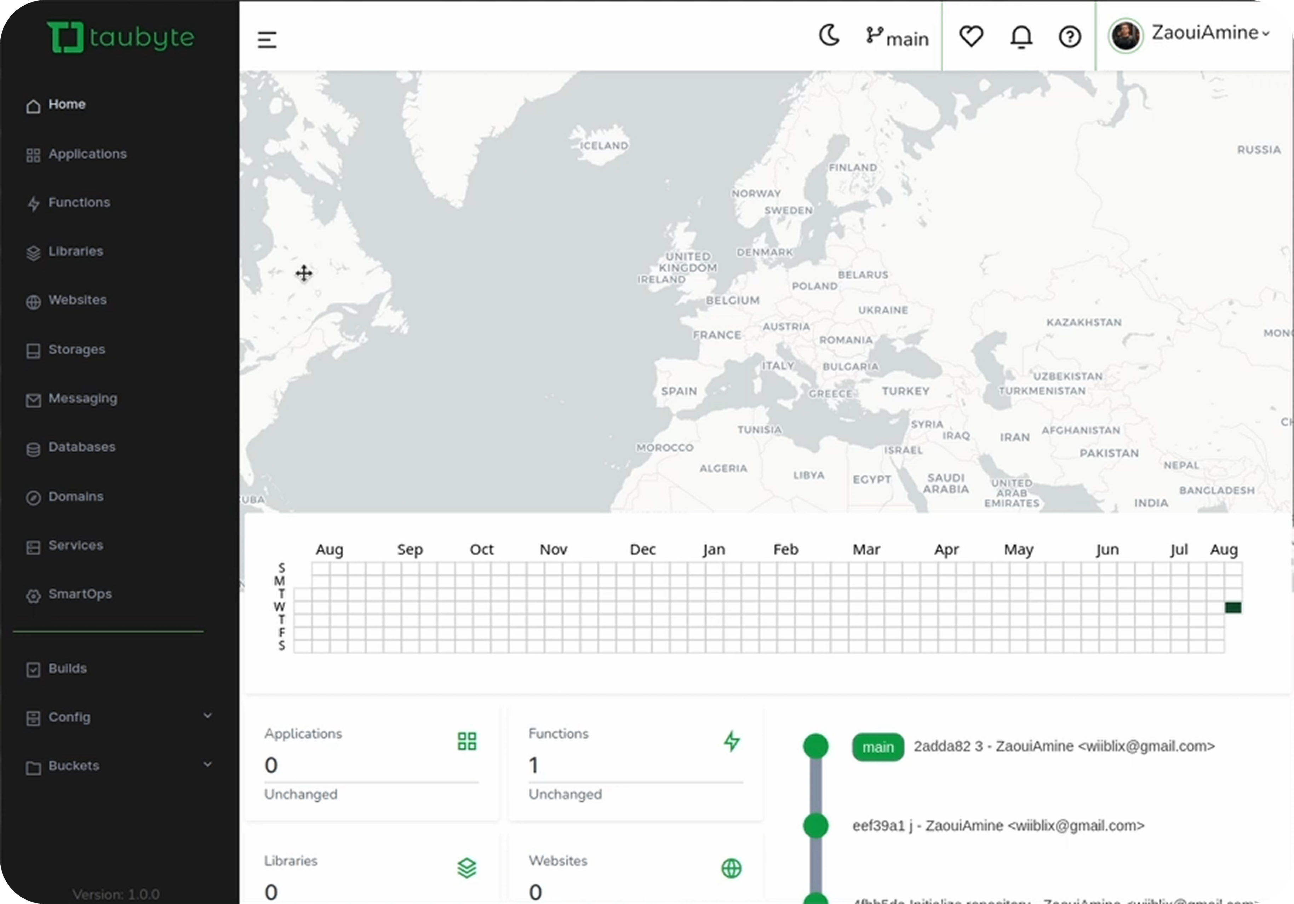Click the Functions lightning bolt icon
Viewport: 1294px width, 904px height.
[x=732, y=741]
